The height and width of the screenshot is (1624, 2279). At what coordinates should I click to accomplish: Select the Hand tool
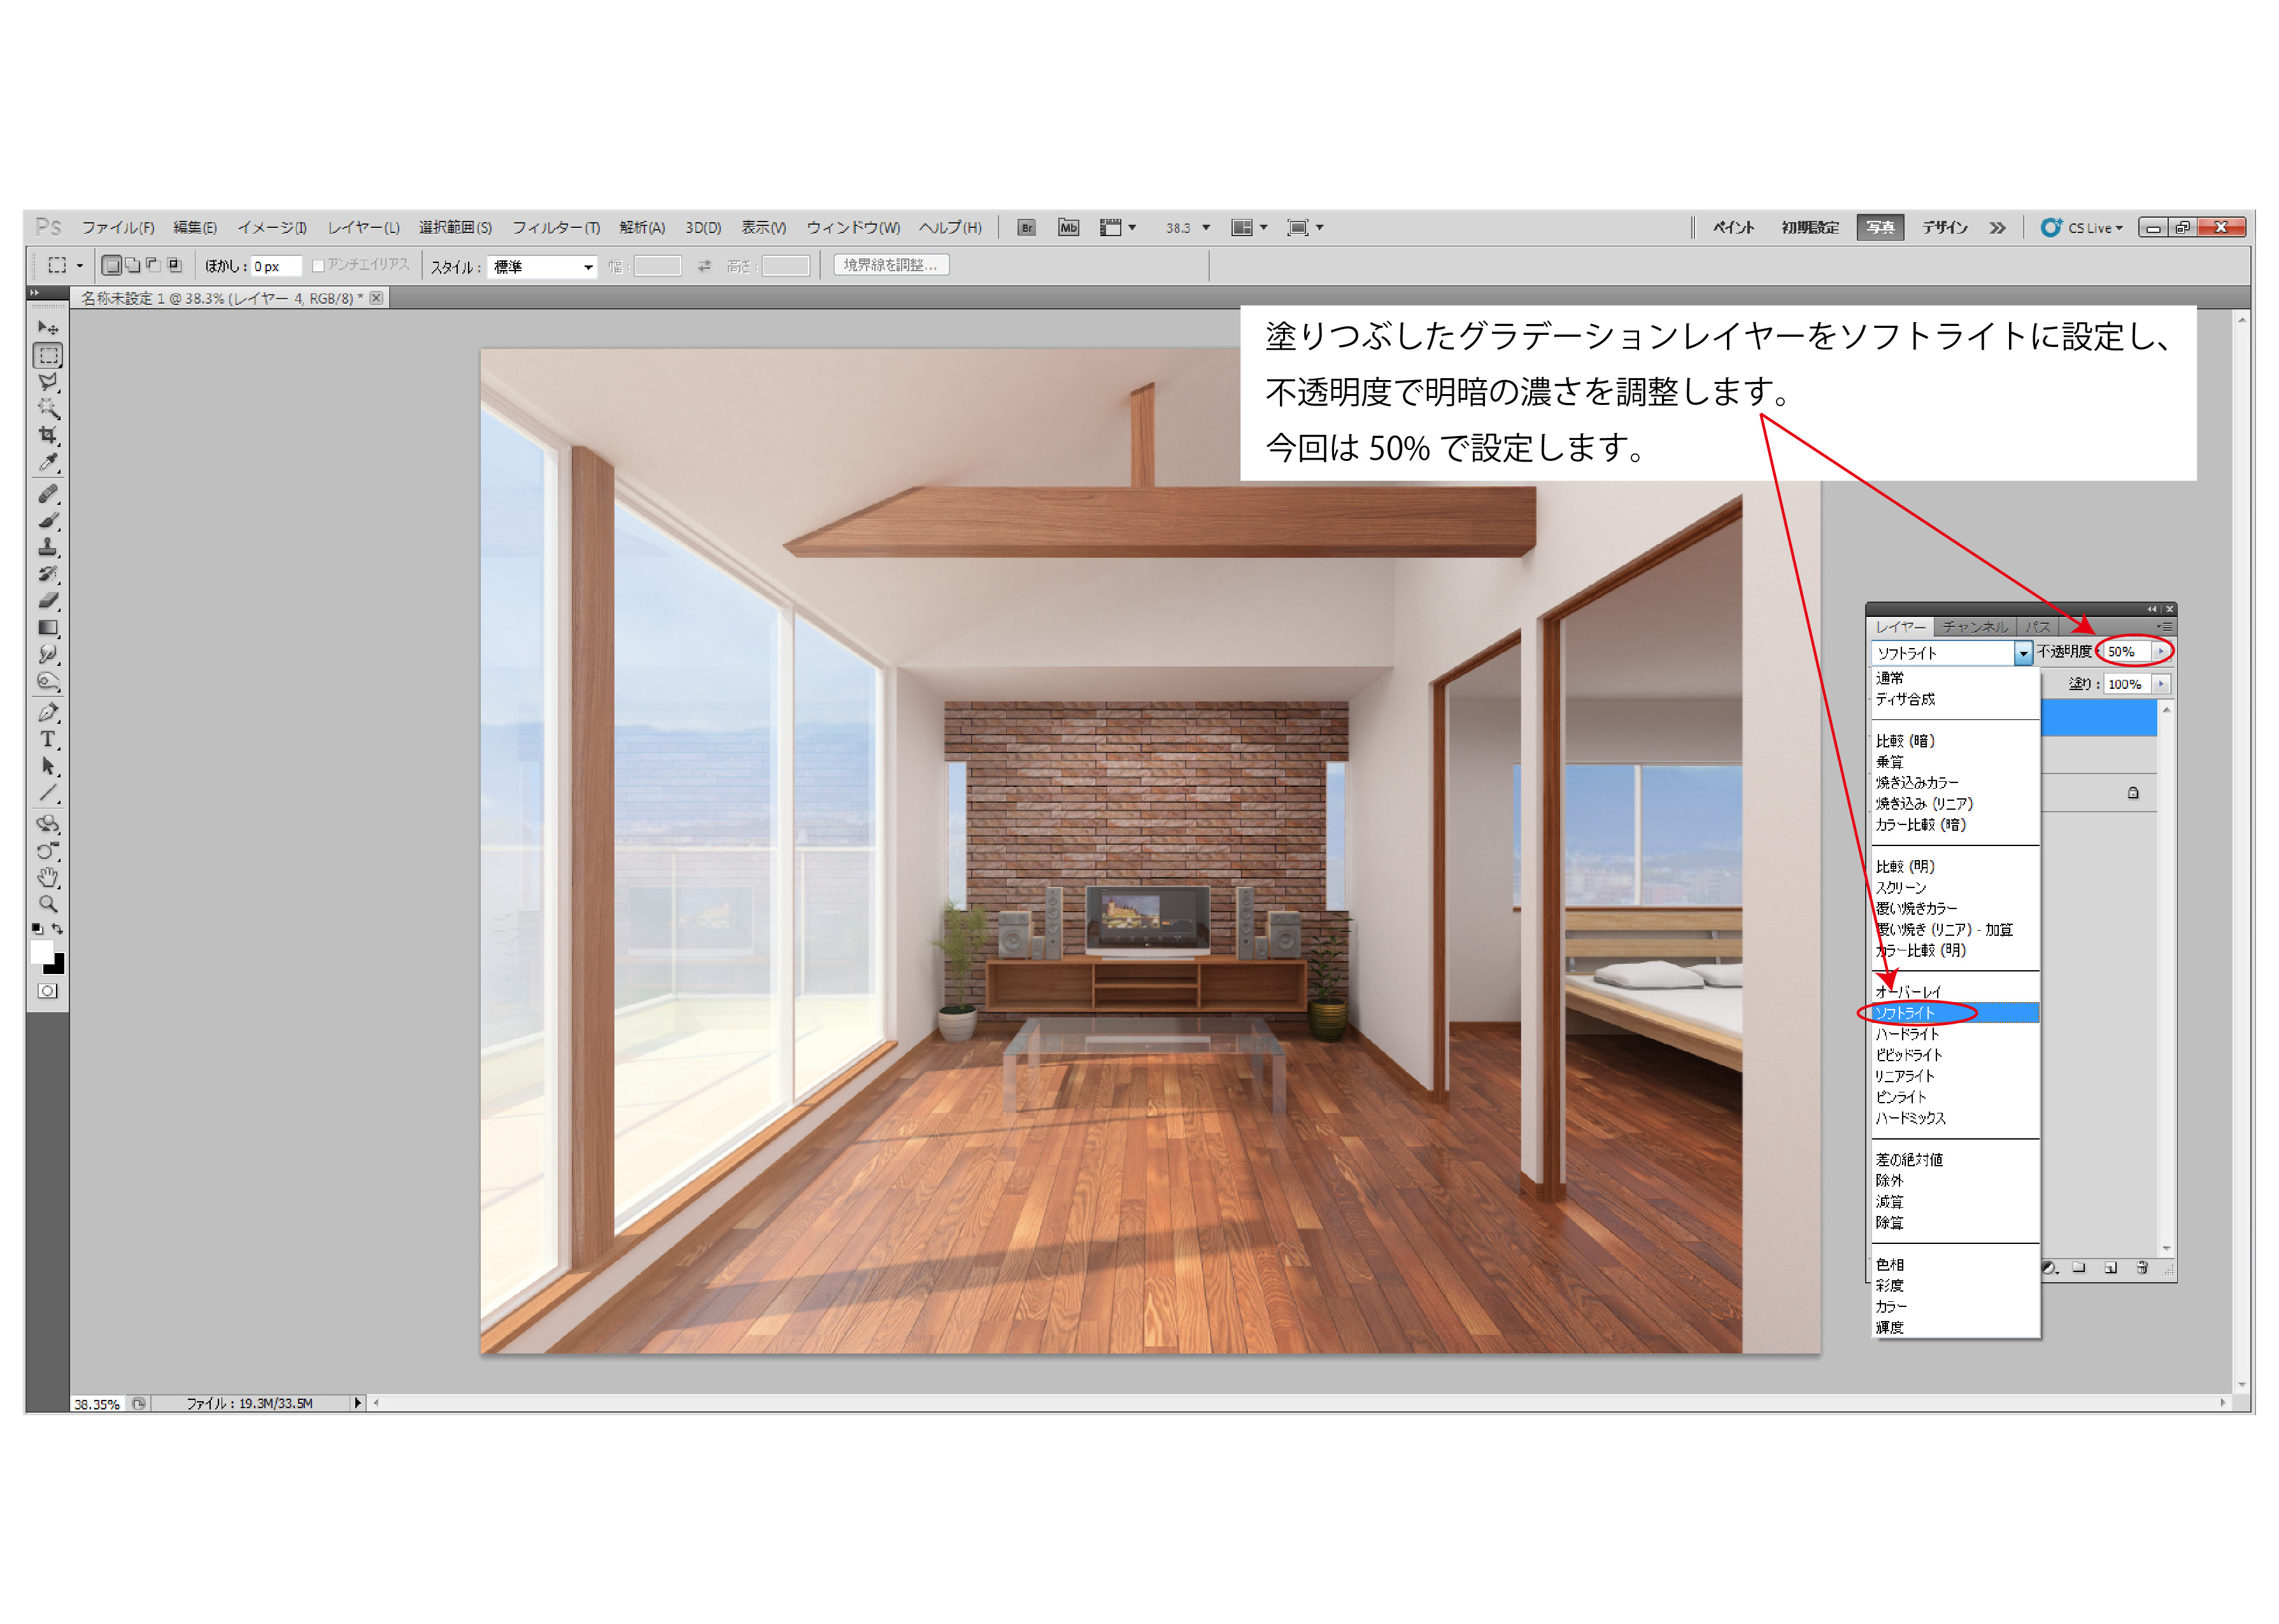(x=47, y=878)
